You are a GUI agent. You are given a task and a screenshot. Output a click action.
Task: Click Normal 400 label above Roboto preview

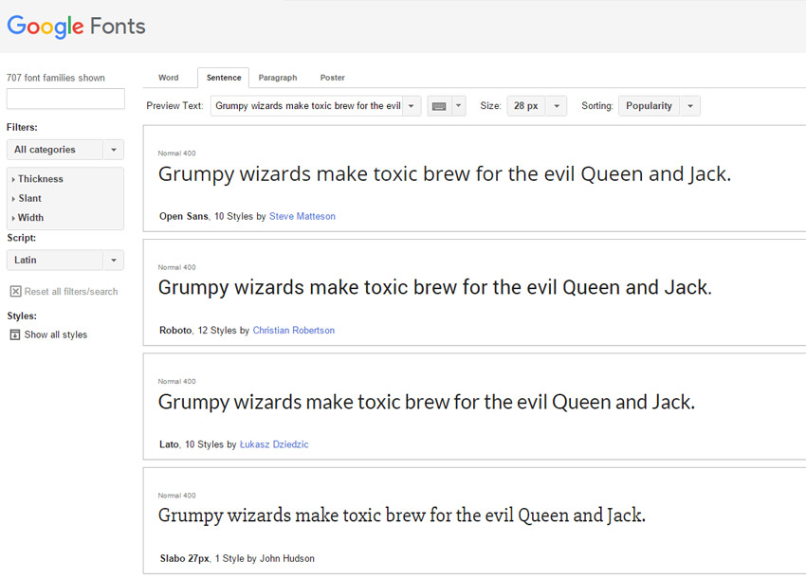[176, 267]
